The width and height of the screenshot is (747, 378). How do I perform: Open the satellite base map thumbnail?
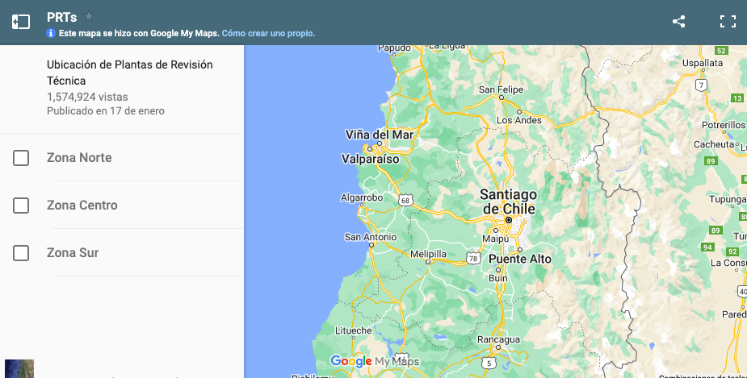[x=19, y=369]
